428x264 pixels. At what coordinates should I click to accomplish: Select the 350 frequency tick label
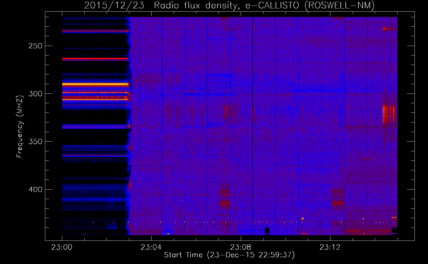[x=35, y=142]
